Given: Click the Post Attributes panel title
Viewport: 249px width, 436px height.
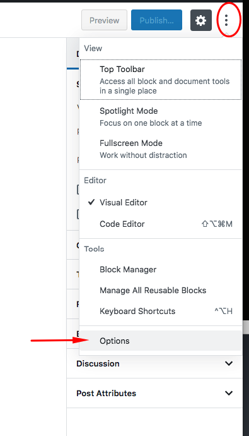Looking at the screenshot, I should coord(106,393).
